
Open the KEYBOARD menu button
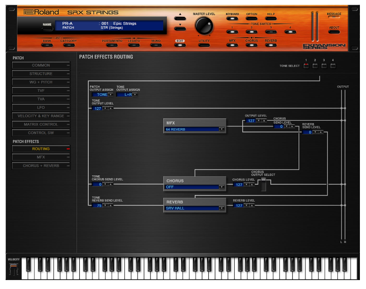232,18
